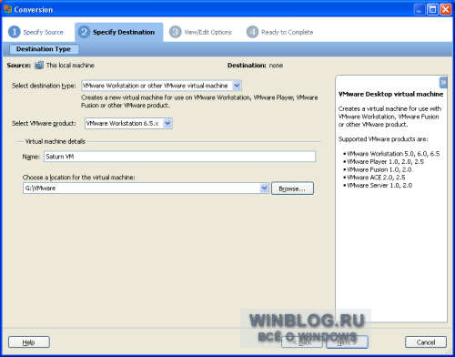Click the step 3 number icon
Screen dimensions: 455x357
tap(175, 32)
